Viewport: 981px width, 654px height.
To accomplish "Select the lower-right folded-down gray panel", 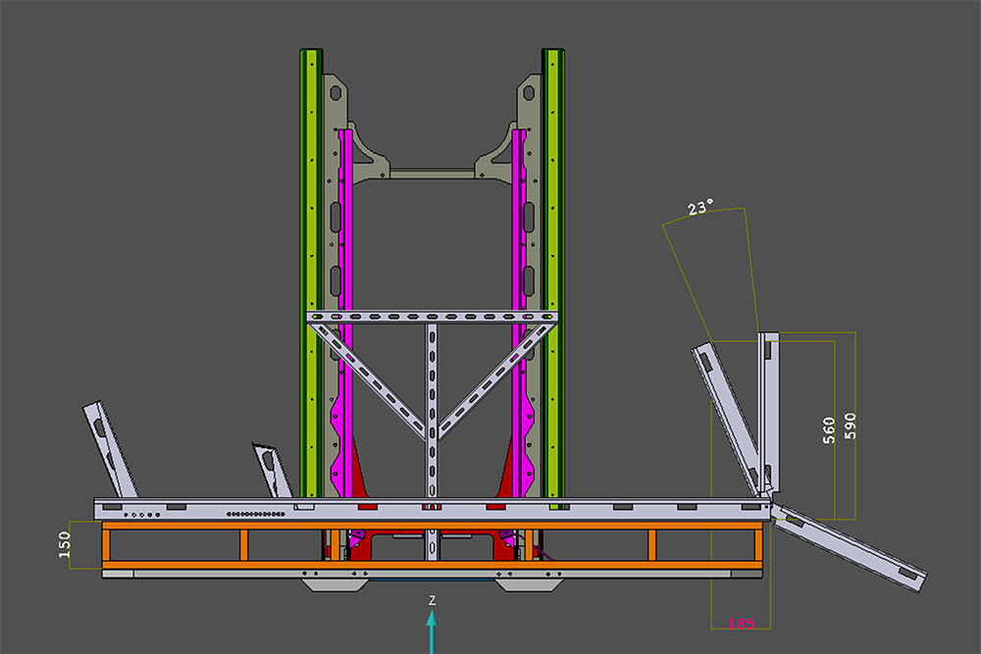I will click(849, 542).
